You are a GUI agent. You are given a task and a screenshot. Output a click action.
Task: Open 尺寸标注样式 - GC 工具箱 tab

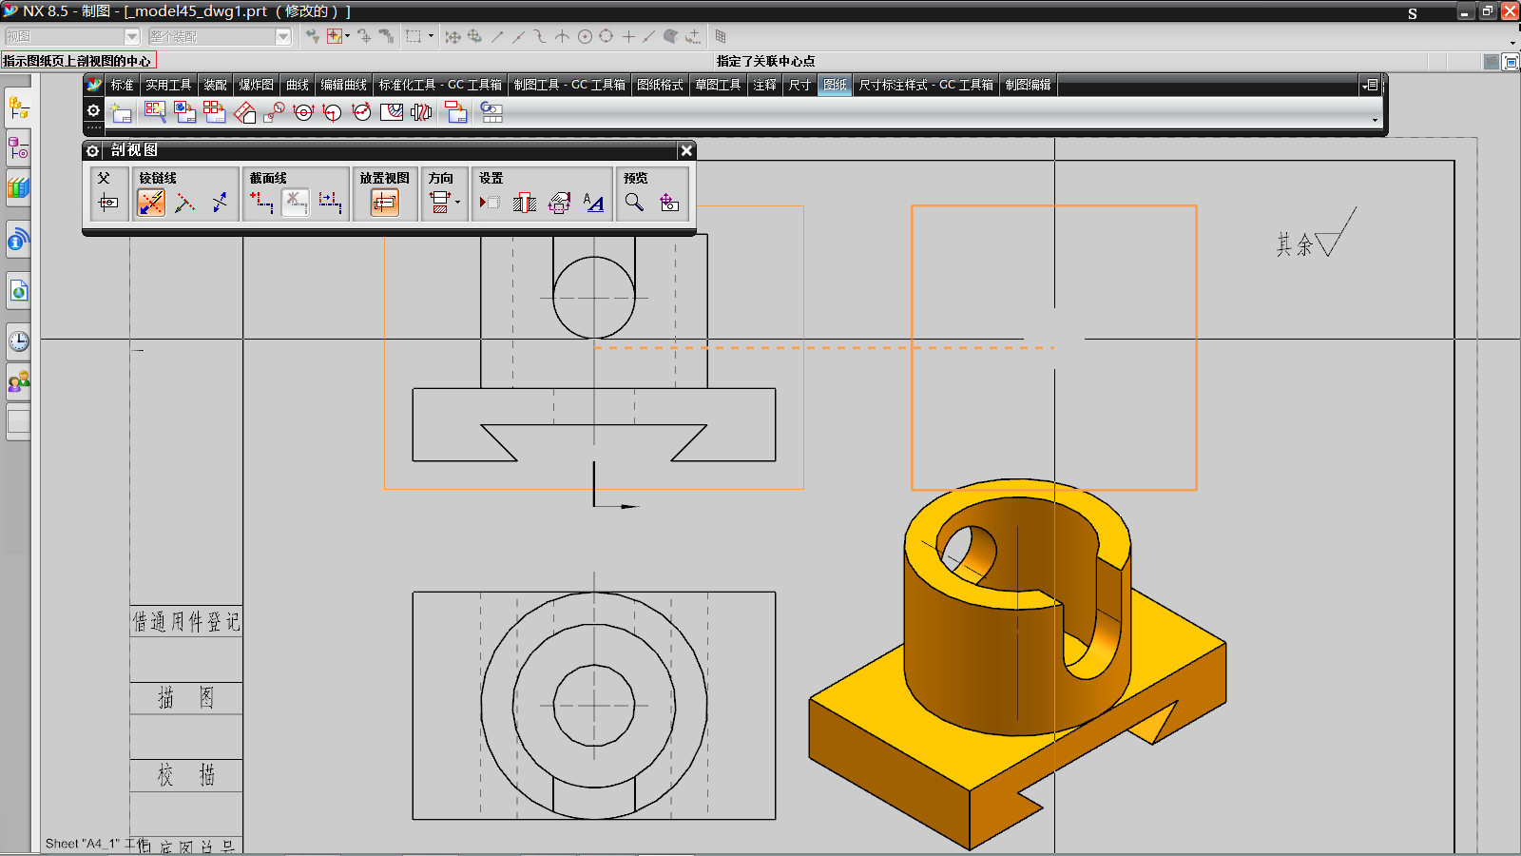pos(926,85)
